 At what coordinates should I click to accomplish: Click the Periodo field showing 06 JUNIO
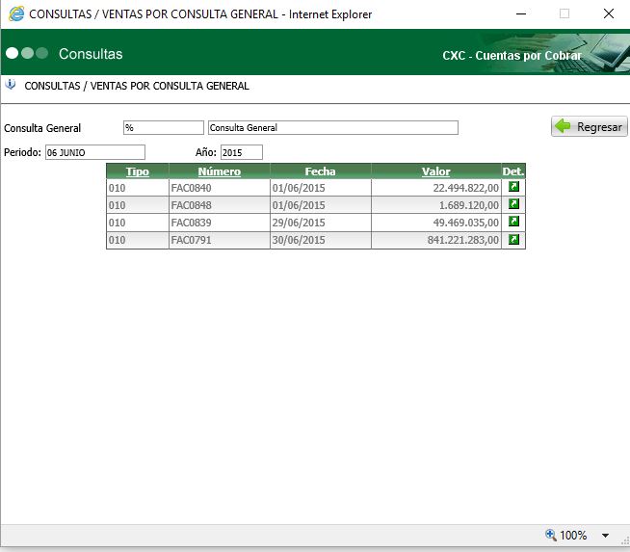[x=95, y=152]
